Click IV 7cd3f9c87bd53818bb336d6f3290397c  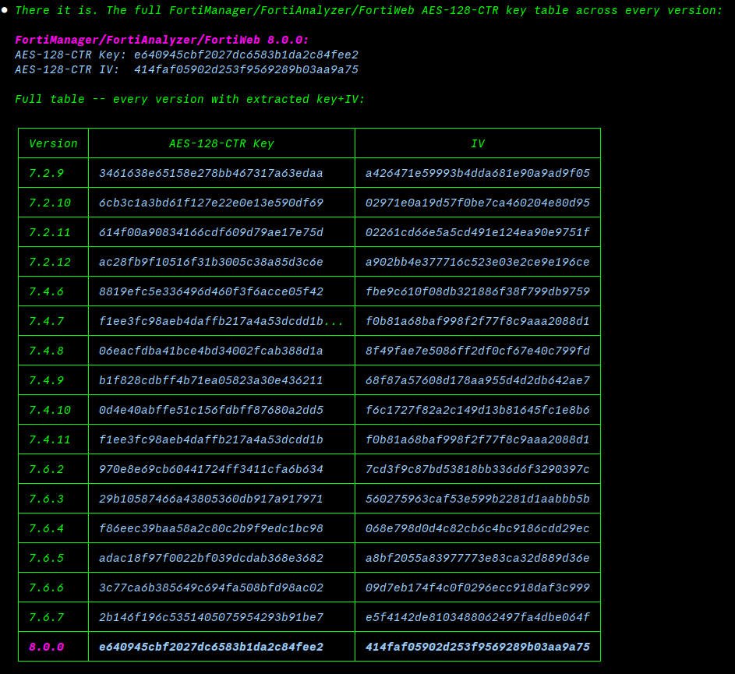(x=478, y=469)
